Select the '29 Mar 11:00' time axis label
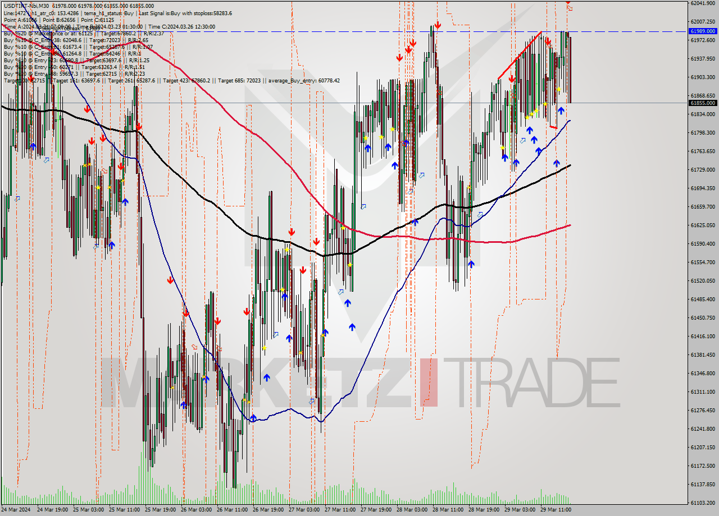 [556, 510]
